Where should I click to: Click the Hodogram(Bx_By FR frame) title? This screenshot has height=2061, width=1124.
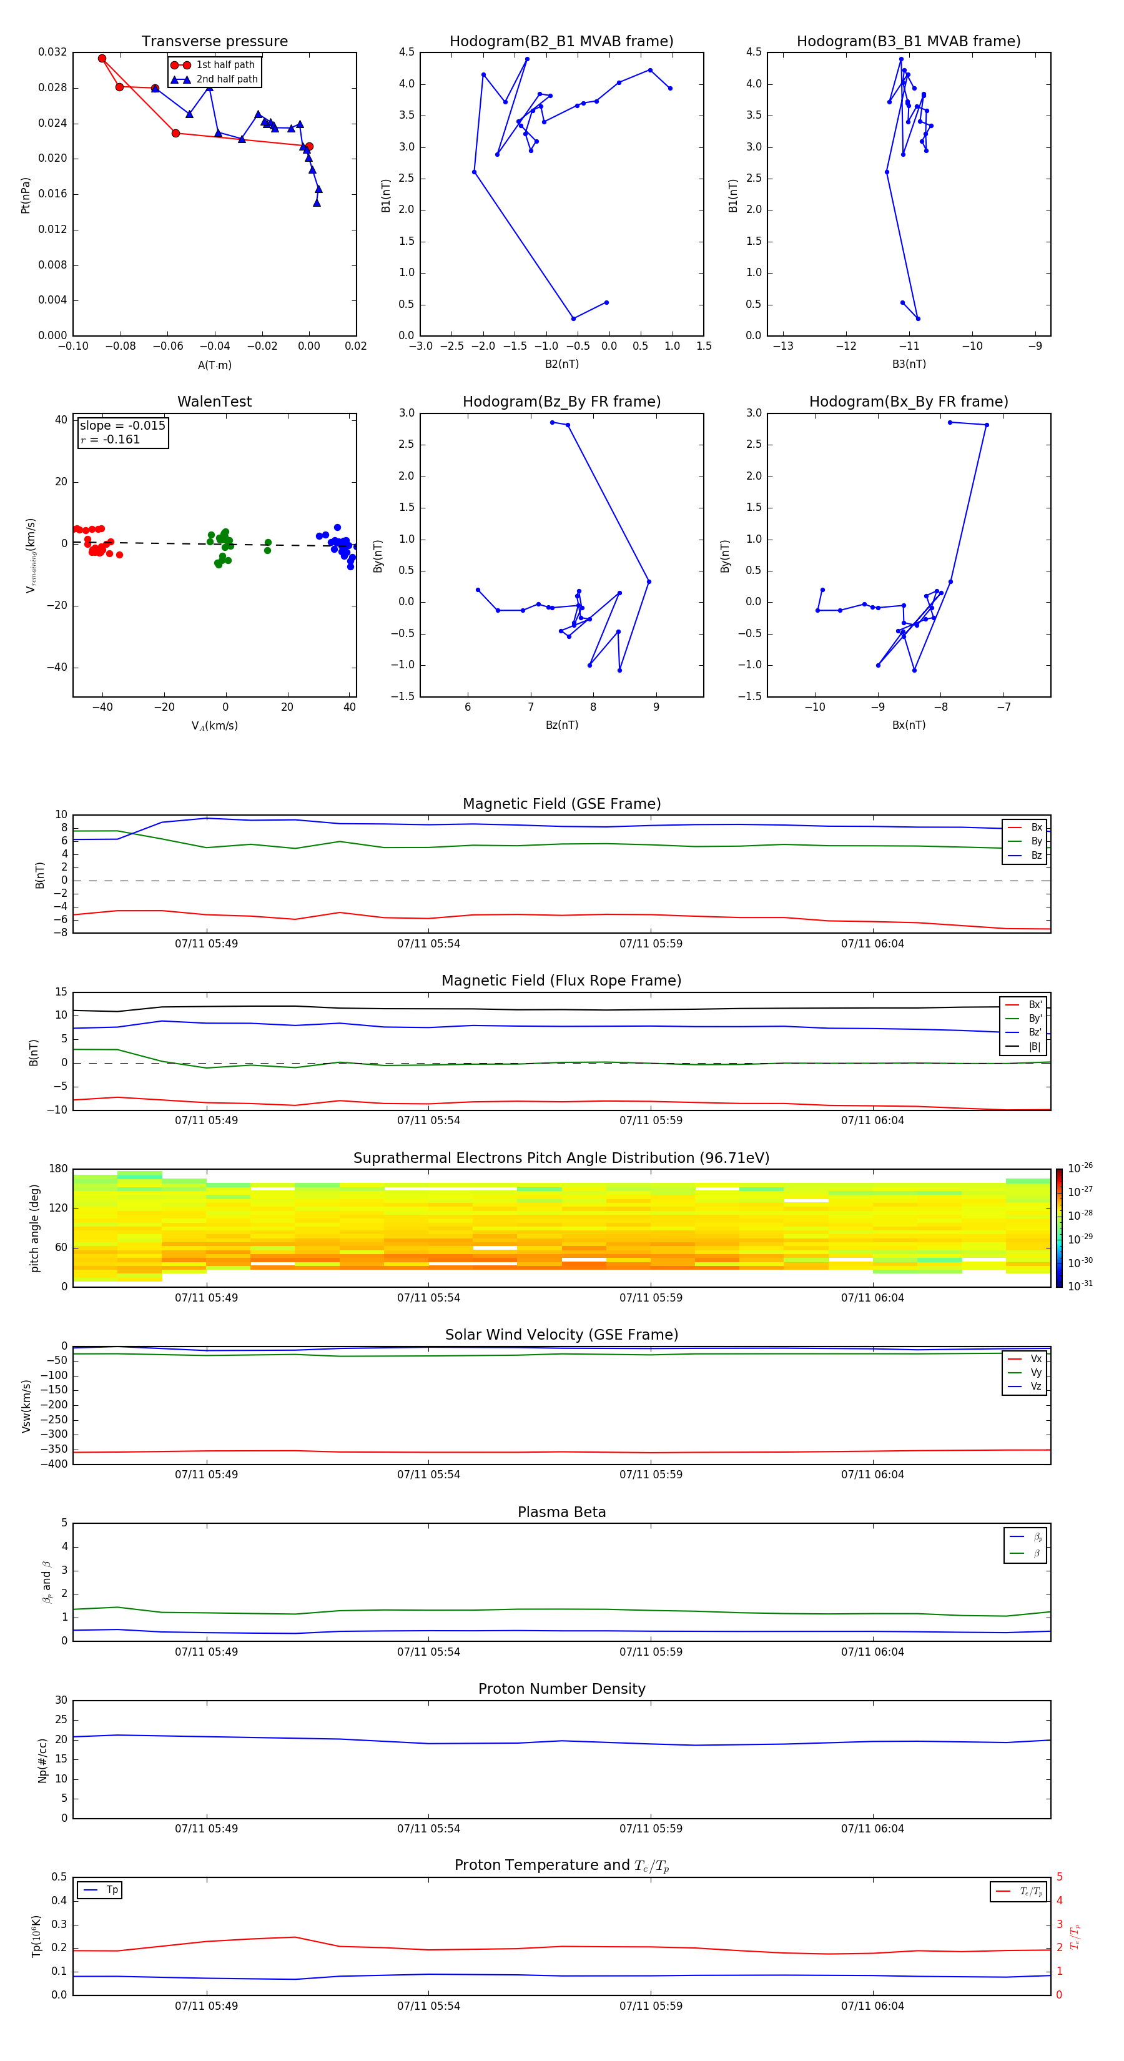point(908,402)
